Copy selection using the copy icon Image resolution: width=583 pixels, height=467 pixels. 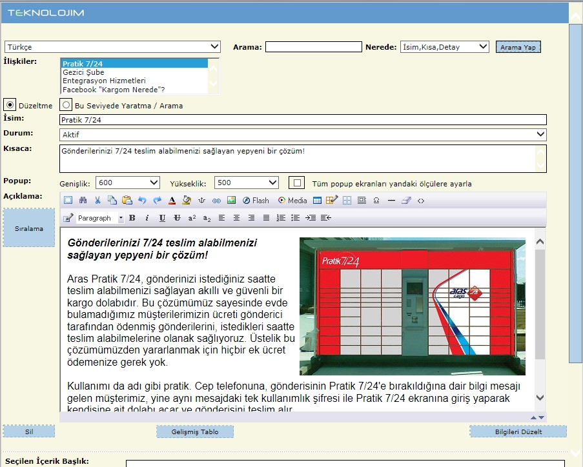click(112, 201)
